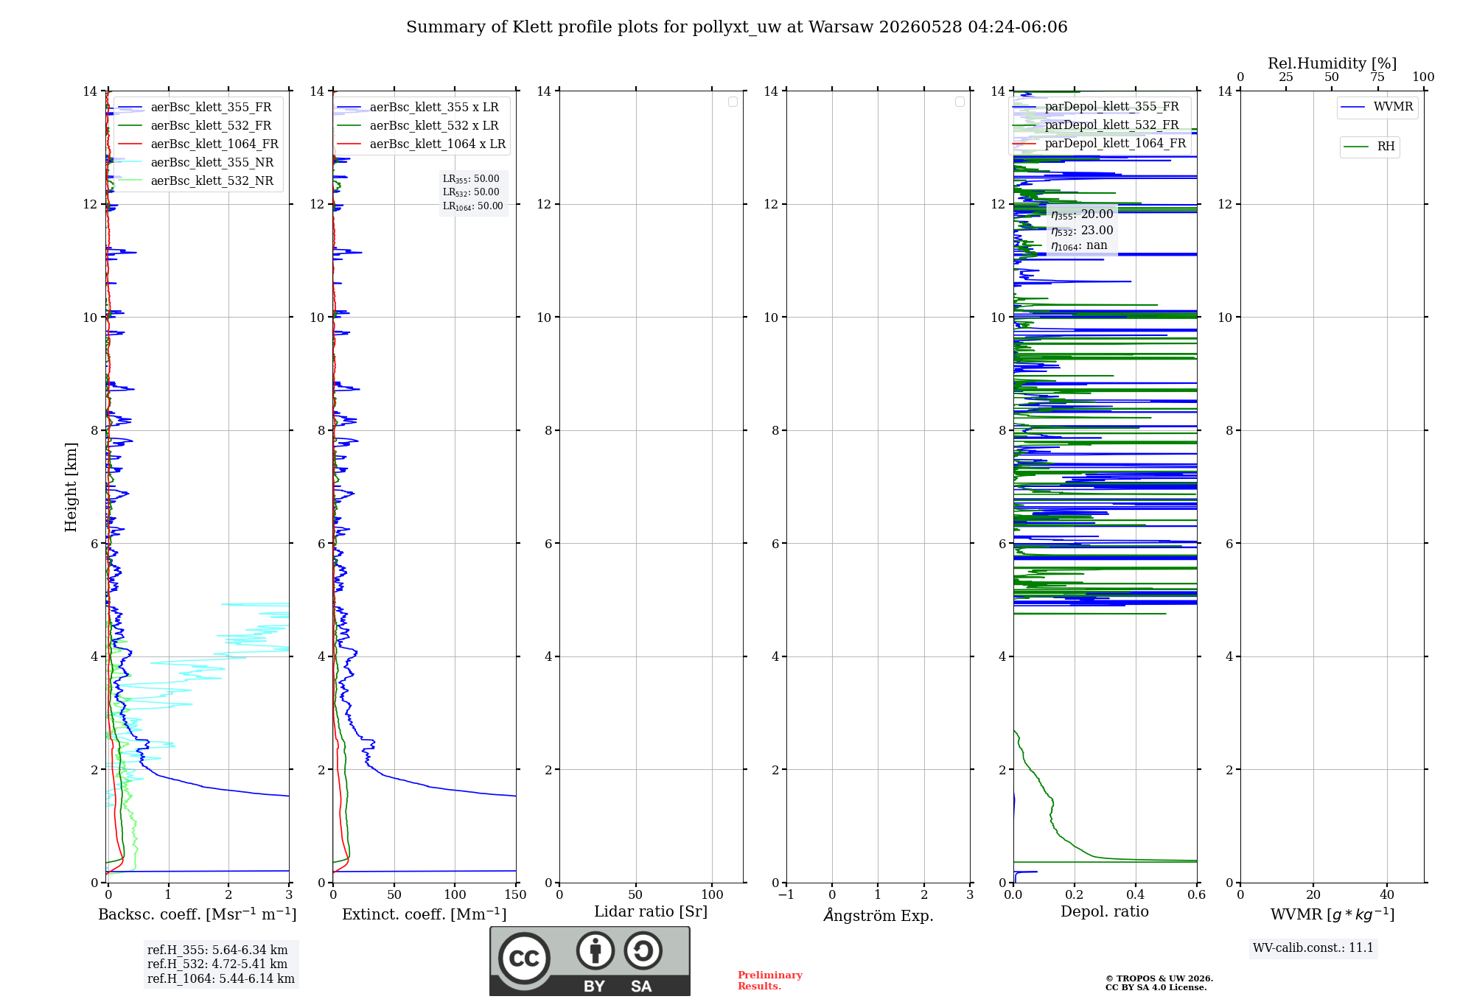Click the empty legend box in Lidar ratio panel
This screenshot has height=1002, width=1474.
click(x=733, y=102)
